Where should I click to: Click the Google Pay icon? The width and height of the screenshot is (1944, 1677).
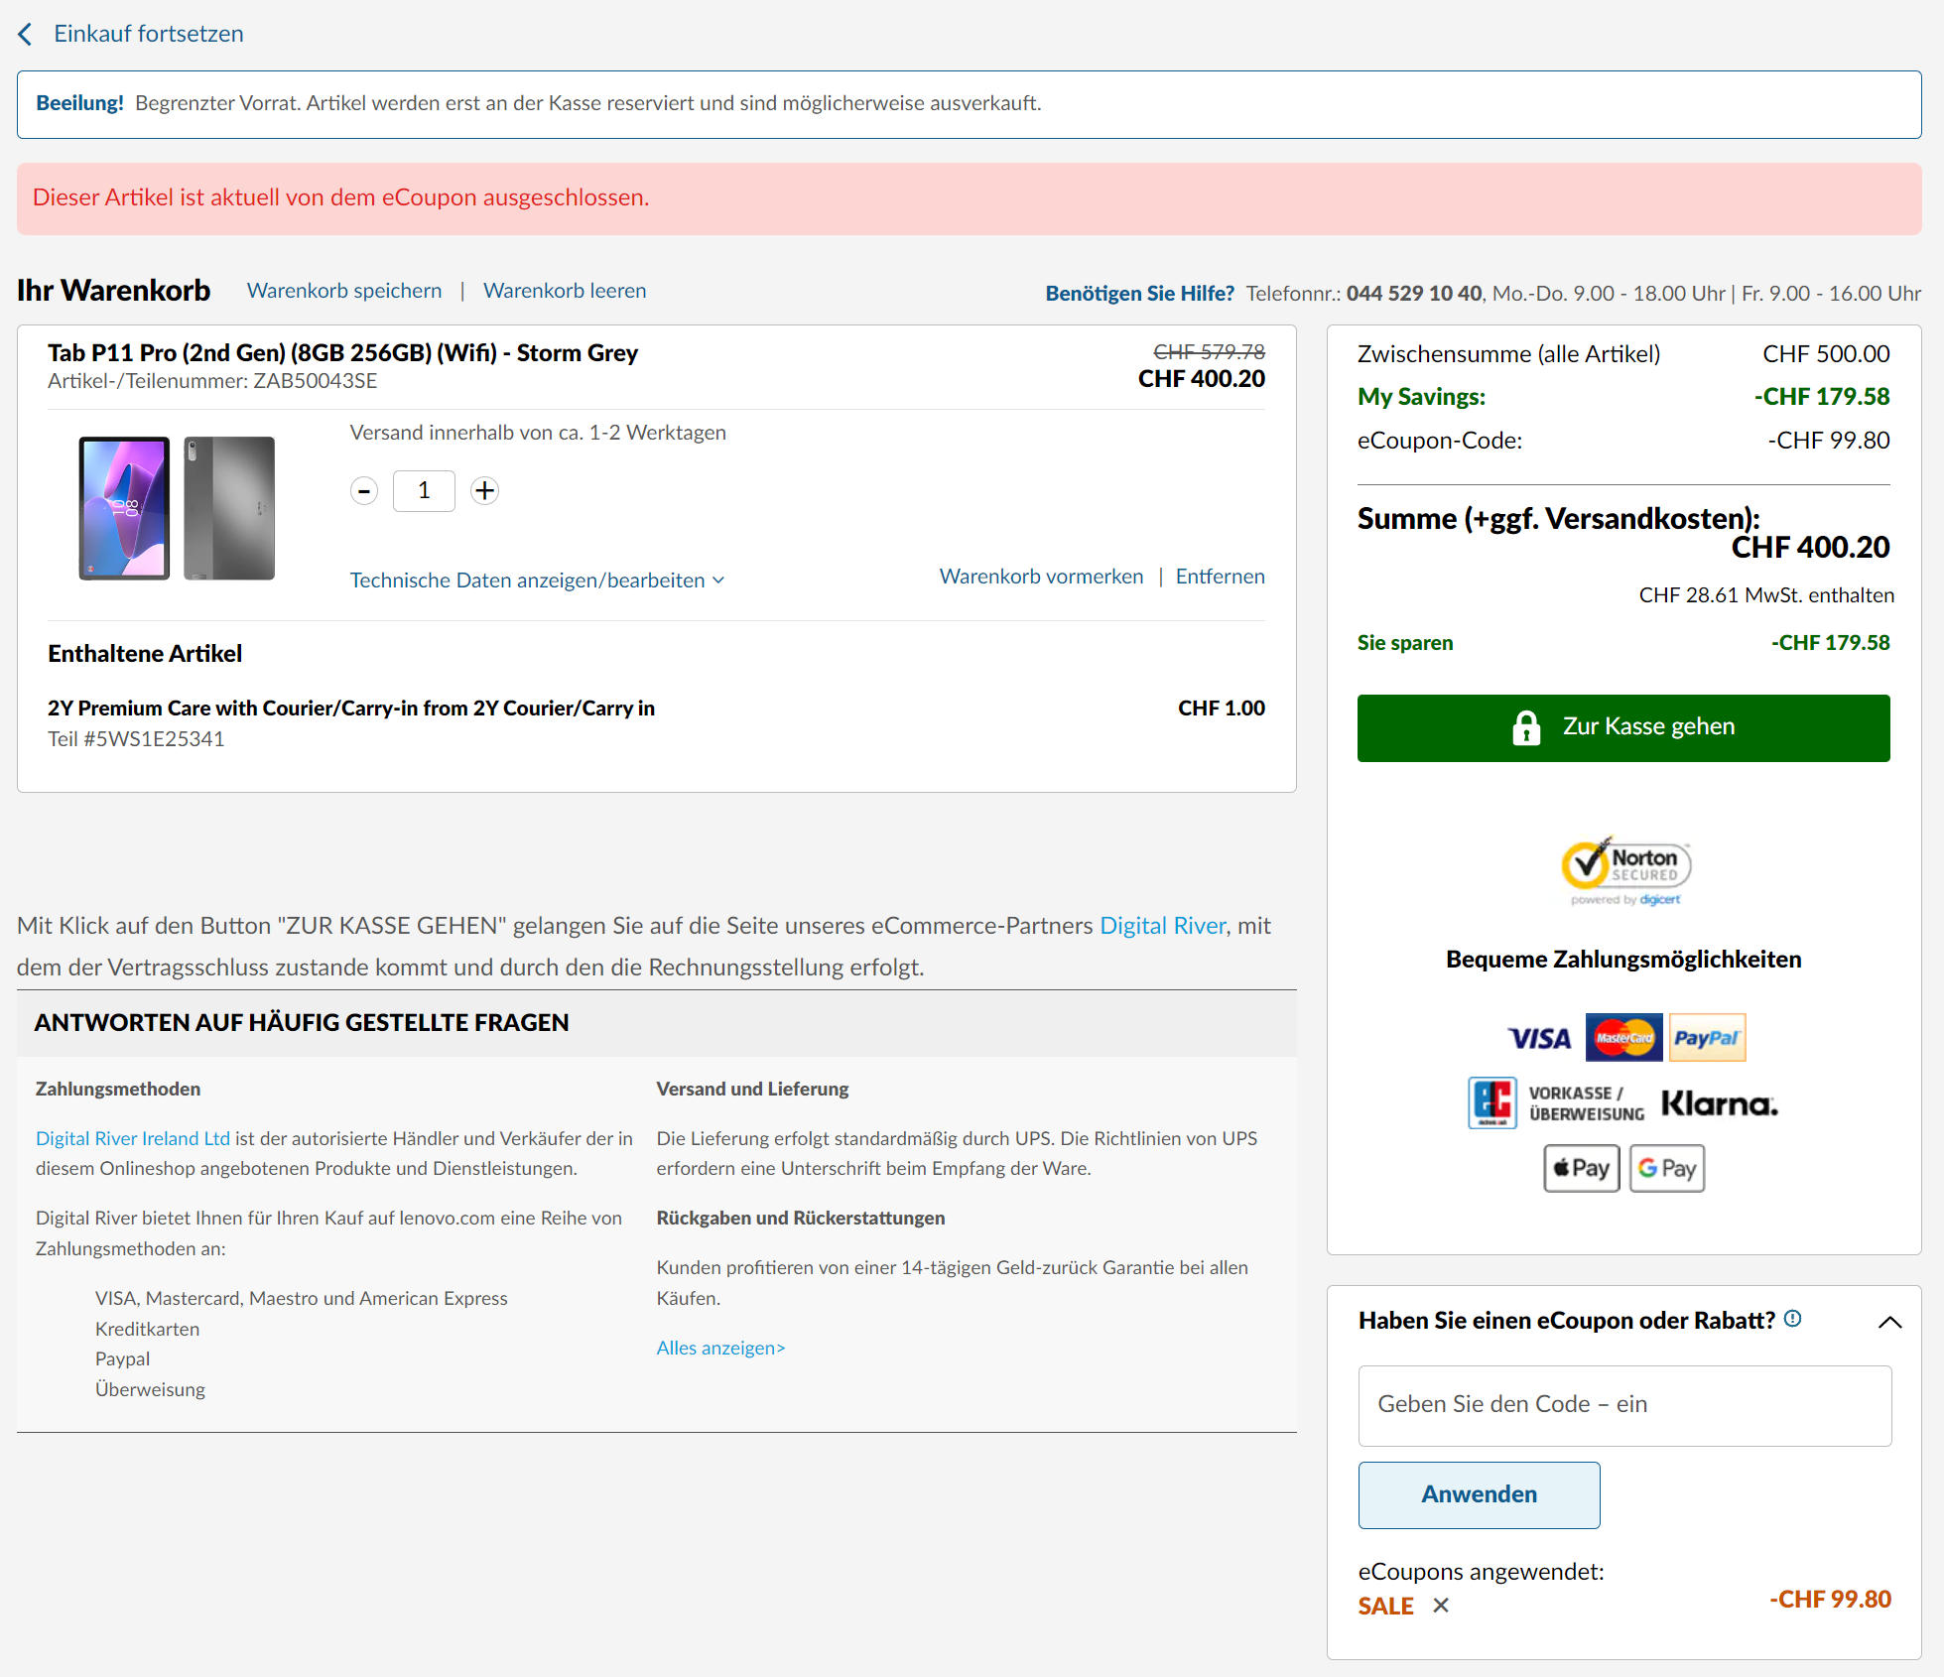(x=1667, y=1168)
